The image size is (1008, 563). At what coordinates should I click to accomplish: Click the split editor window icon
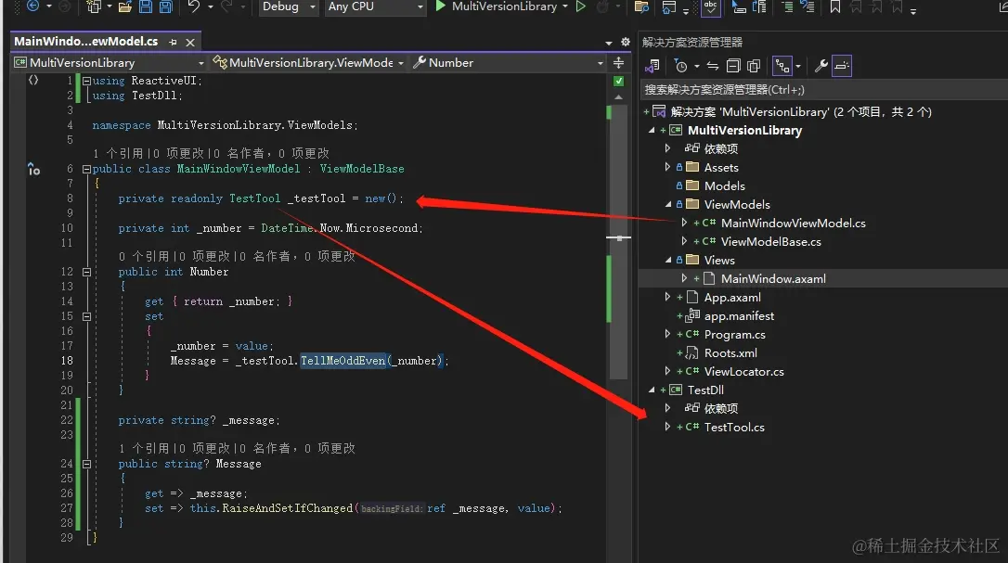[x=618, y=62]
